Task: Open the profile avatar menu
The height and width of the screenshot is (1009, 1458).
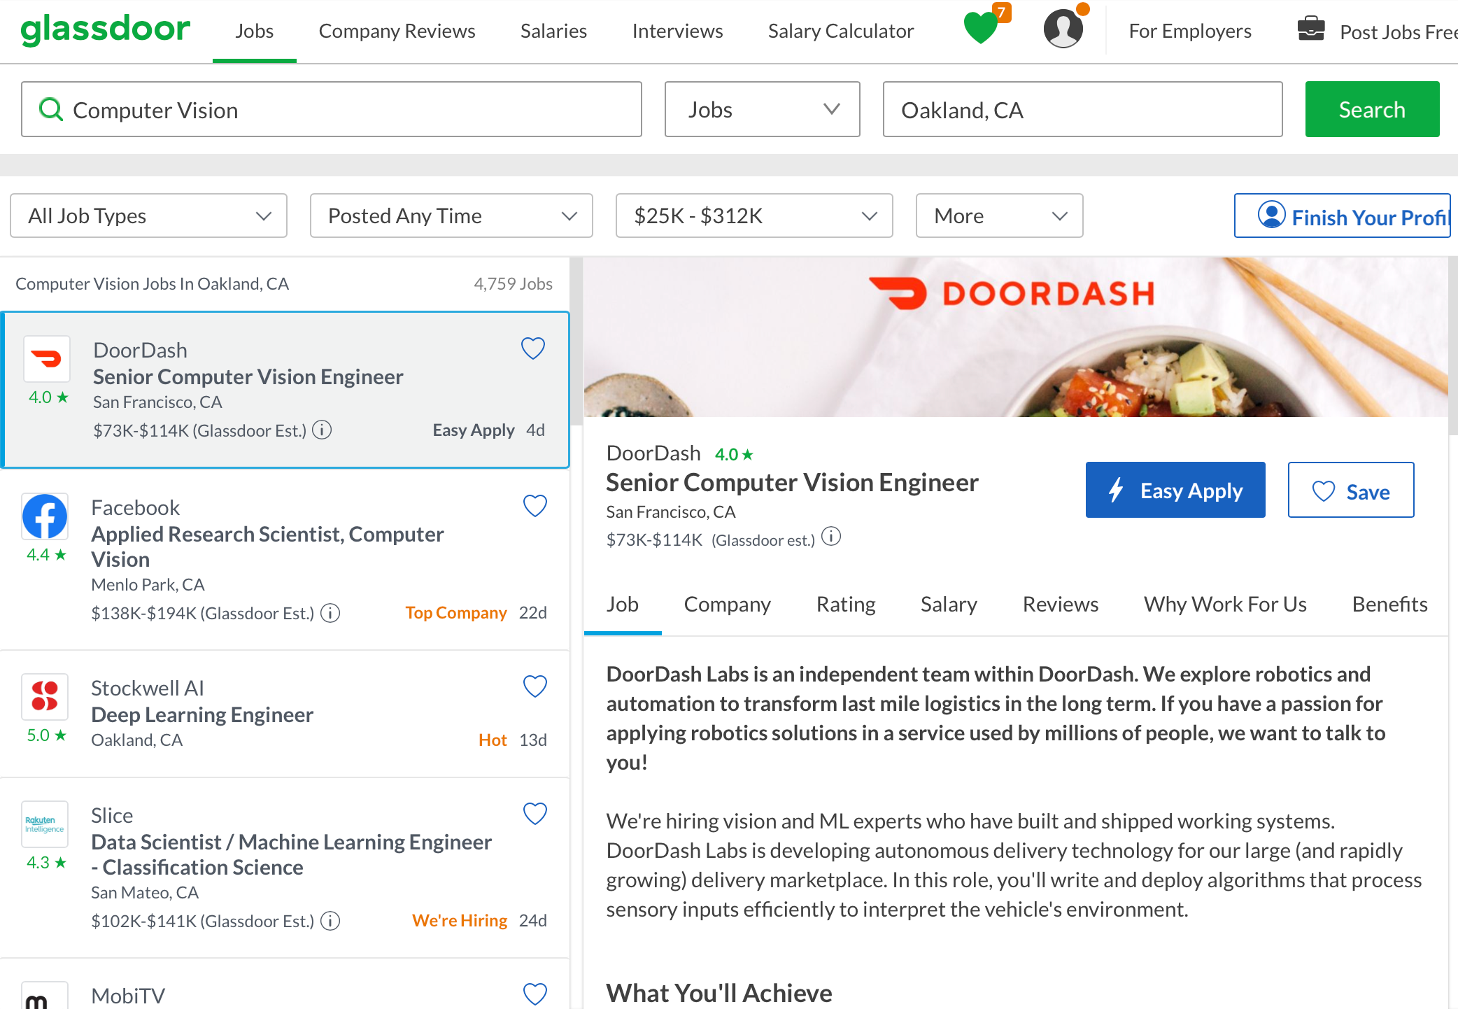Action: click(x=1063, y=29)
